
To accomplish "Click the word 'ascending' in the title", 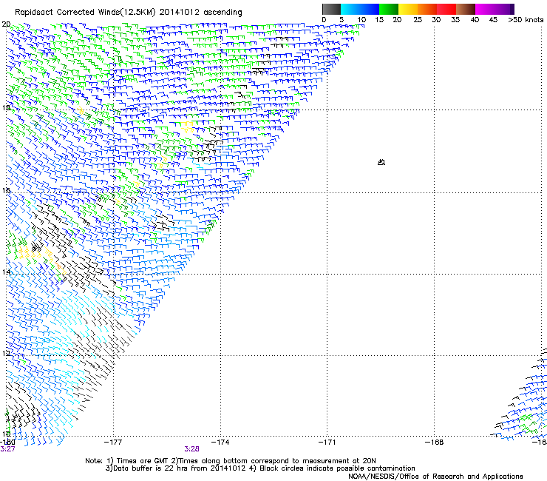I will [x=222, y=13].
